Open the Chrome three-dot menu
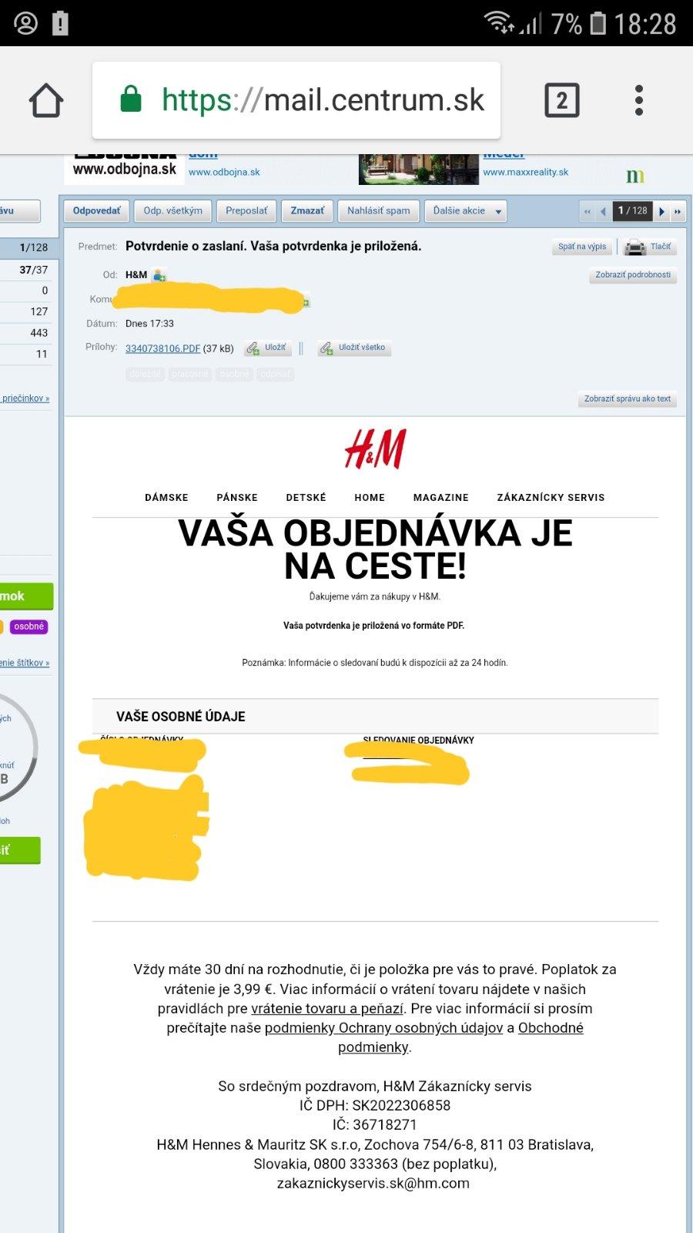Screen dimensions: 693x1233 (x=639, y=100)
